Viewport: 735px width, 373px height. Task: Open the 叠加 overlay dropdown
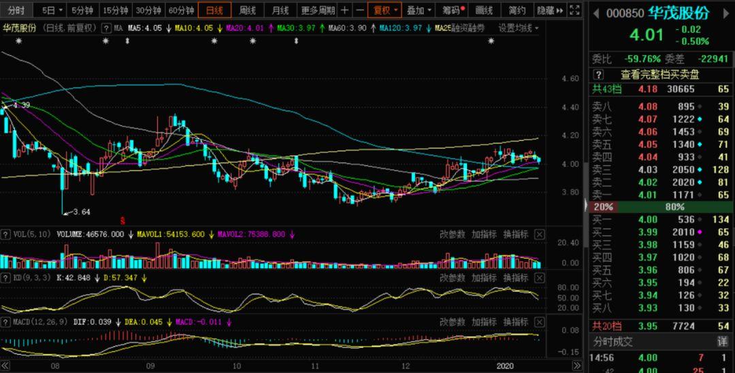(419, 10)
